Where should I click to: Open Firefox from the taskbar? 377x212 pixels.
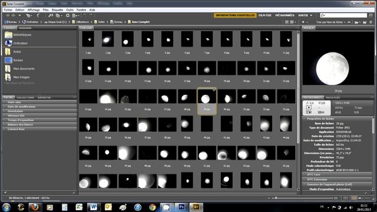coord(35,207)
